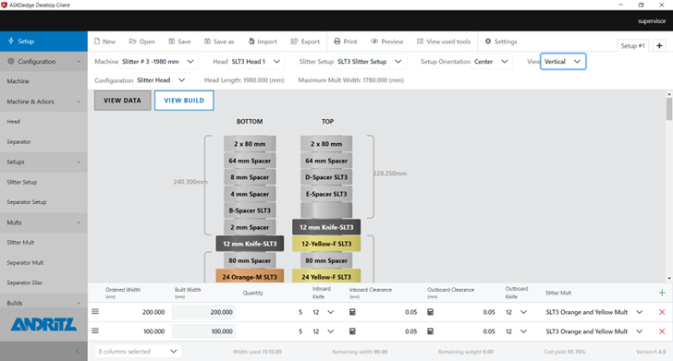Click the build view vertical scrollbar
The width and height of the screenshot is (673, 361).
click(x=669, y=187)
